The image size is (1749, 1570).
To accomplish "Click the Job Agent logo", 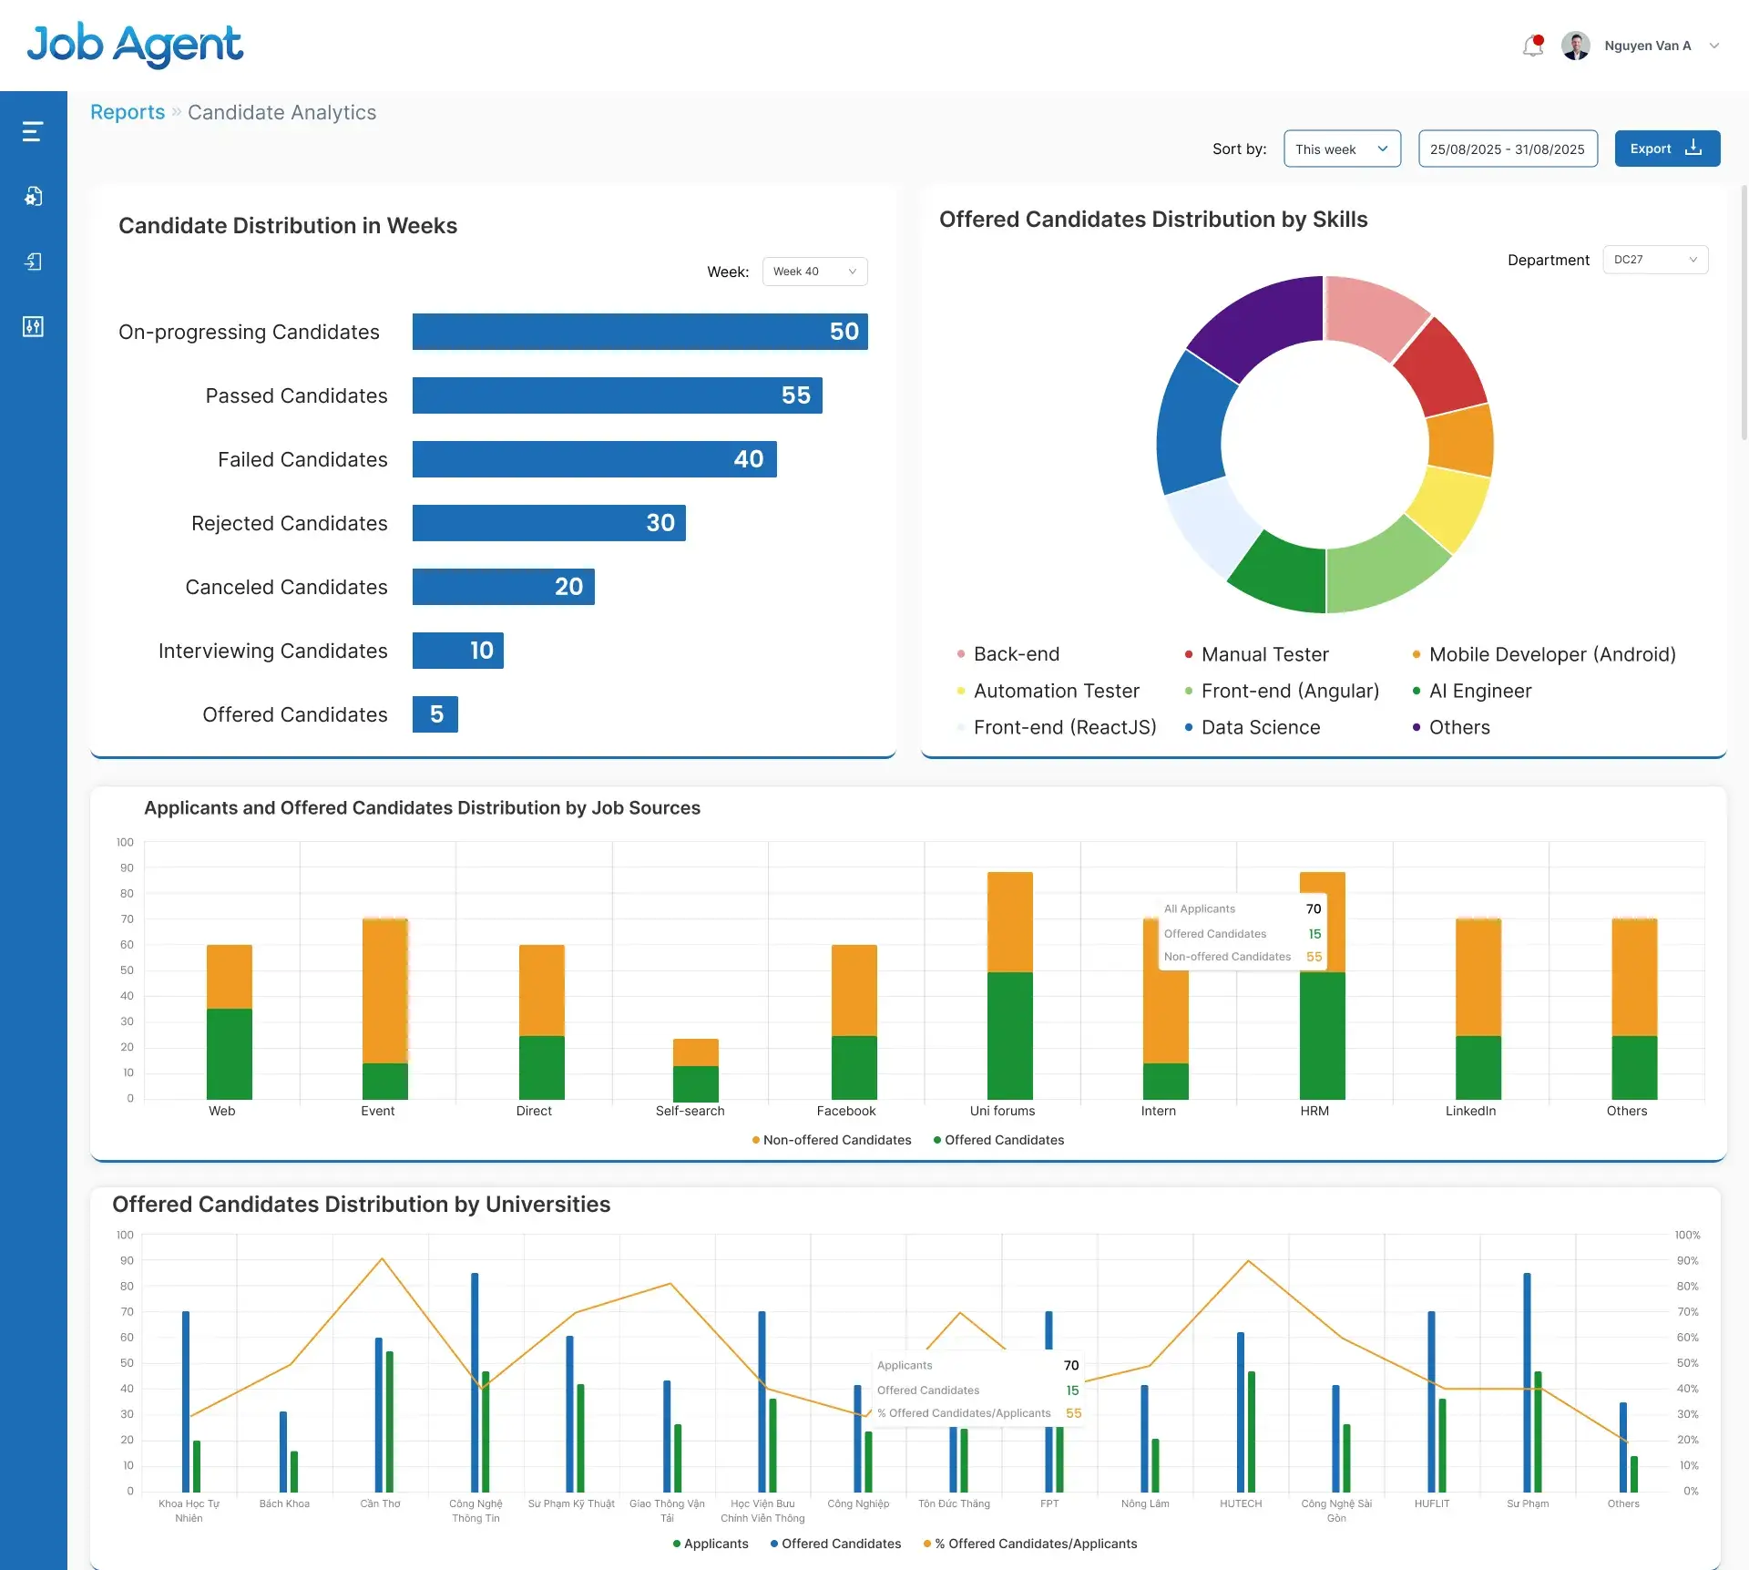I will click(x=135, y=45).
